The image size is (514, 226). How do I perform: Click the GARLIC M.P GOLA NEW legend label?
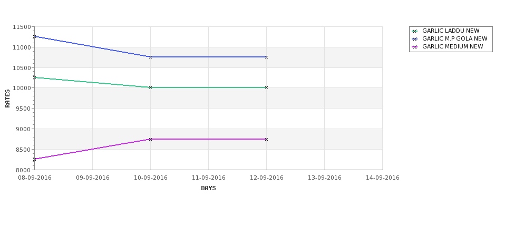pos(454,38)
